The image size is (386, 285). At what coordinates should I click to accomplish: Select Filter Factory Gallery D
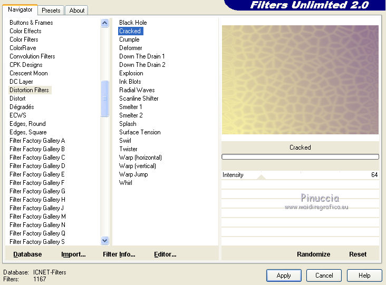[37, 166]
